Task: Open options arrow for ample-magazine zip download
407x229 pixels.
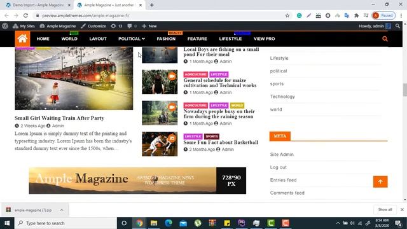Action: coord(62,210)
